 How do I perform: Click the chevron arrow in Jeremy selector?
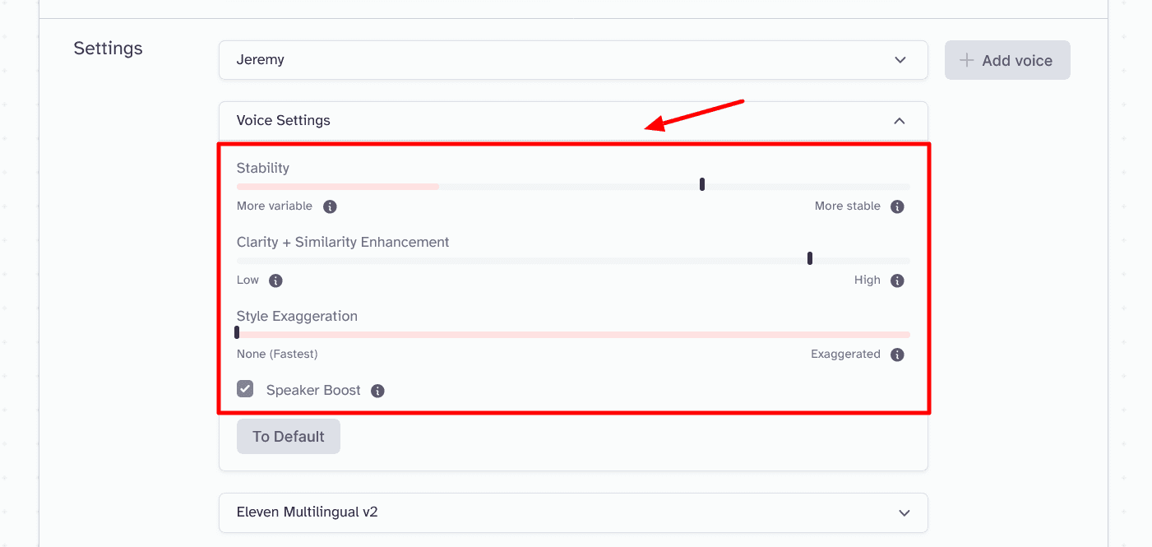[x=900, y=60]
